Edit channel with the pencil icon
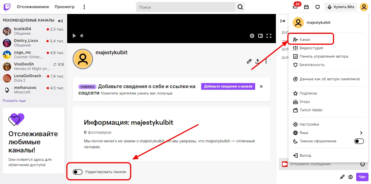371x184 pixels. pyautogui.click(x=249, y=61)
